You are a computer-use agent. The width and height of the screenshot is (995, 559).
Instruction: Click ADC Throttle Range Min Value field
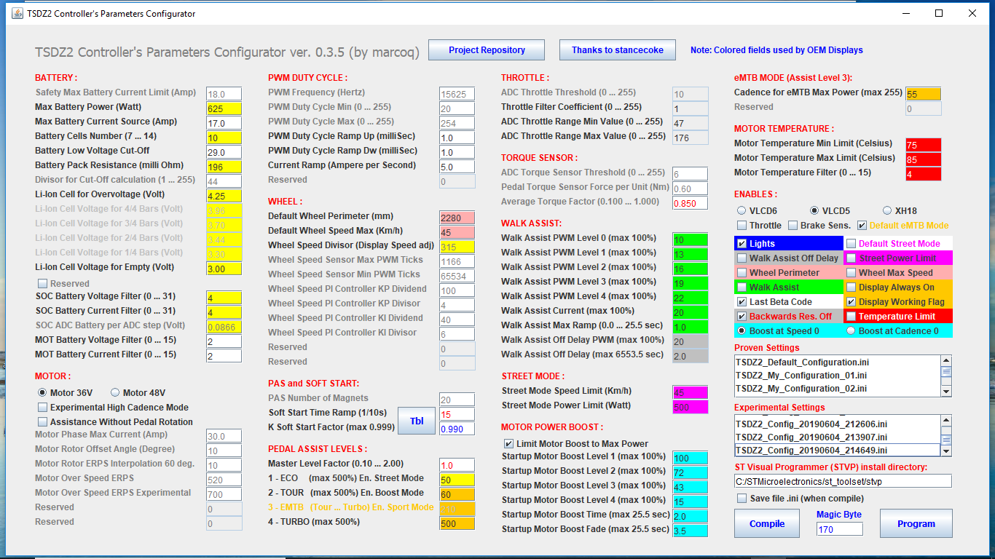pos(690,123)
